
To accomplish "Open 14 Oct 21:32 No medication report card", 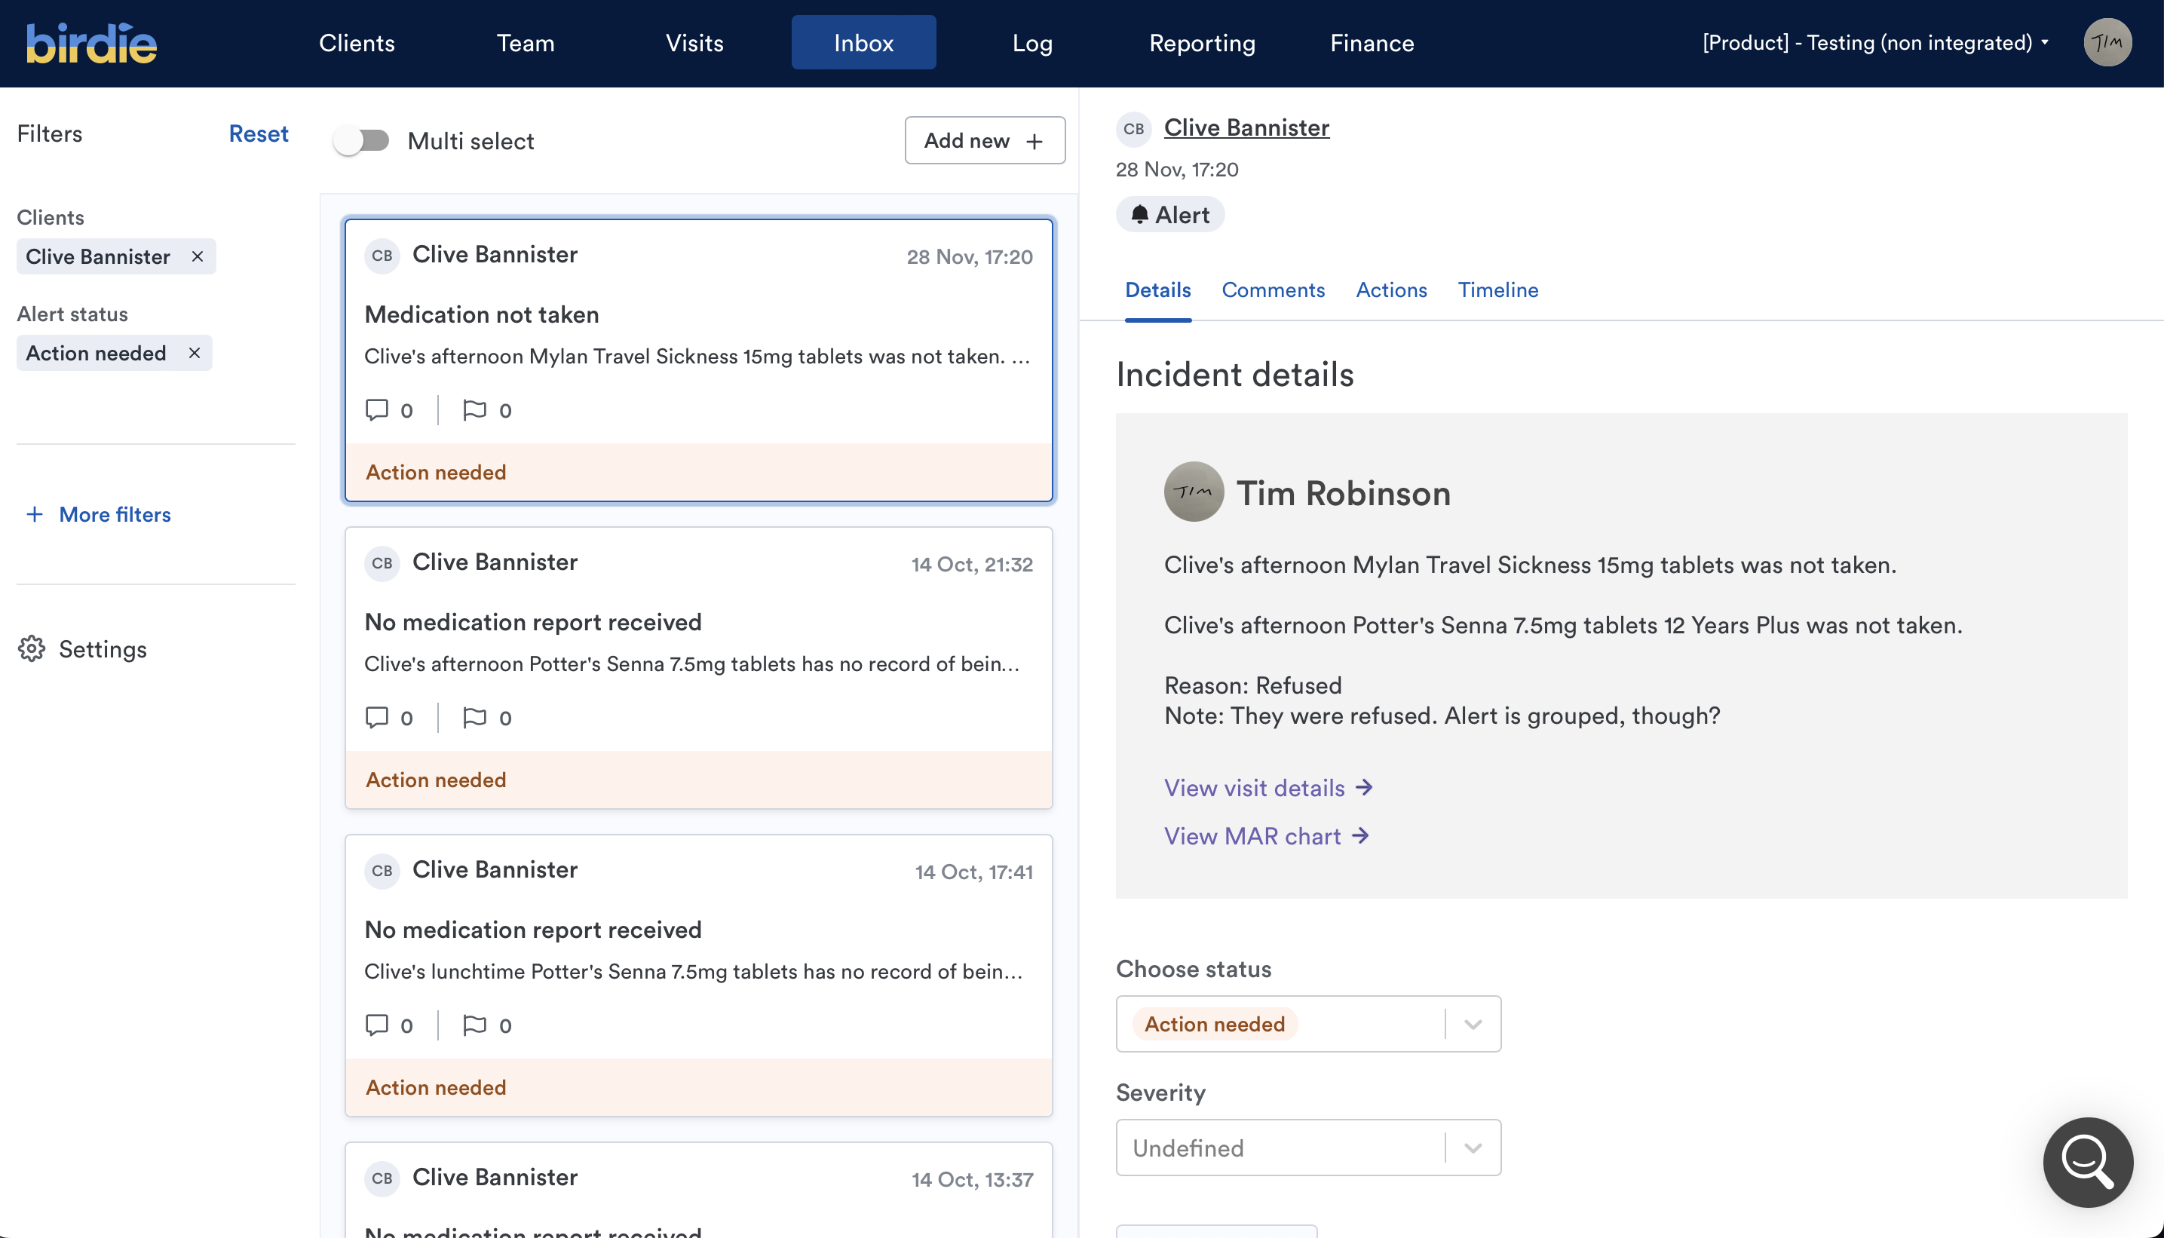I will click(x=699, y=668).
